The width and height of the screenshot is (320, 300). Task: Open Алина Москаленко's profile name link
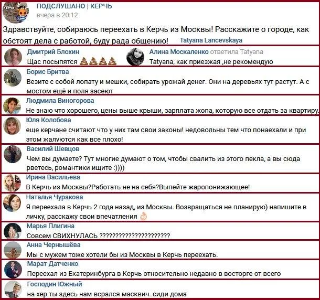tap(179, 52)
